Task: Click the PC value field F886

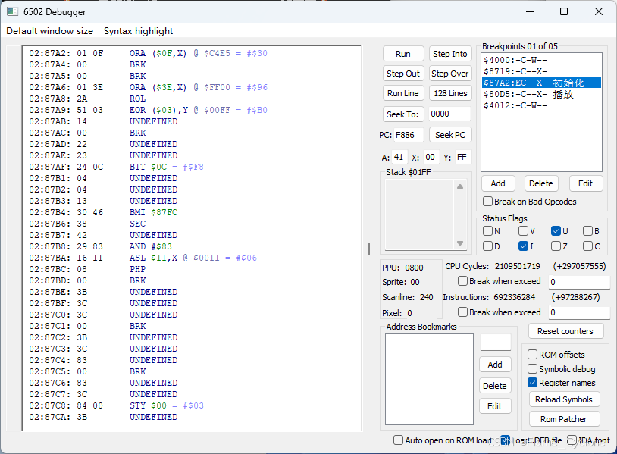Action: click(409, 135)
